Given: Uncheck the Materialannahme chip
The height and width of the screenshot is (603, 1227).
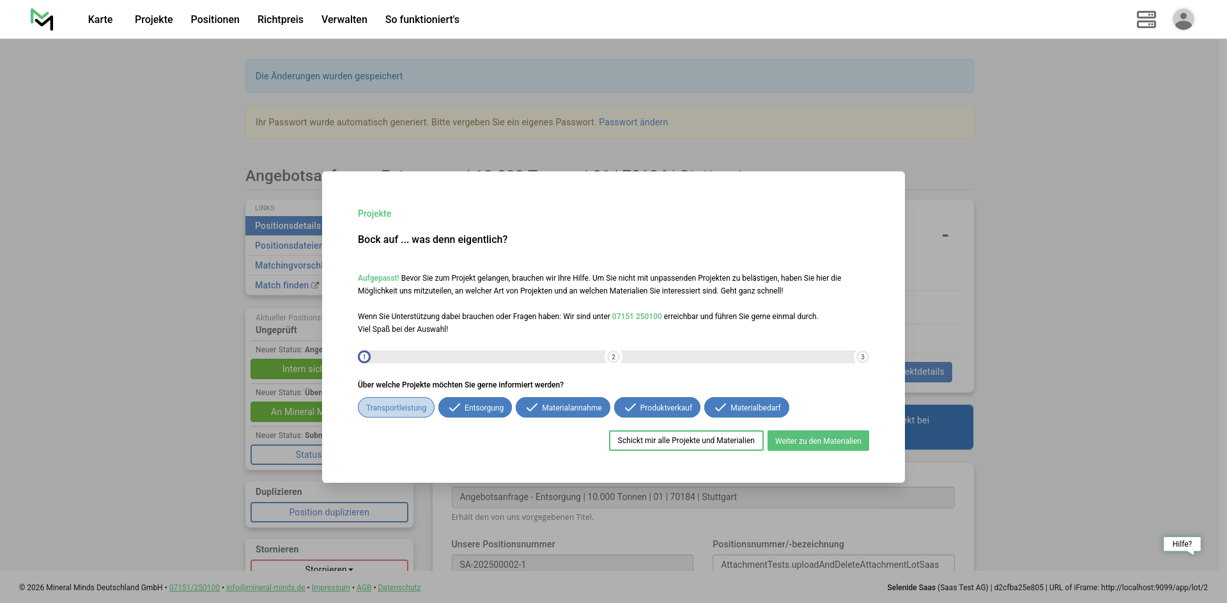Looking at the screenshot, I should click(x=562, y=408).
